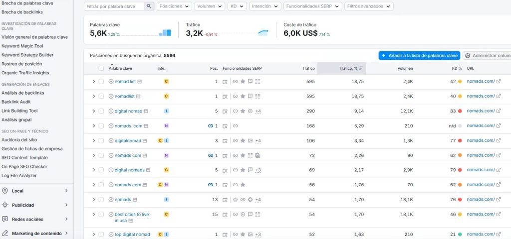Open external link icon in nomadlist row
The width and height of the screenshot is (511, 239).
(499, 96)
